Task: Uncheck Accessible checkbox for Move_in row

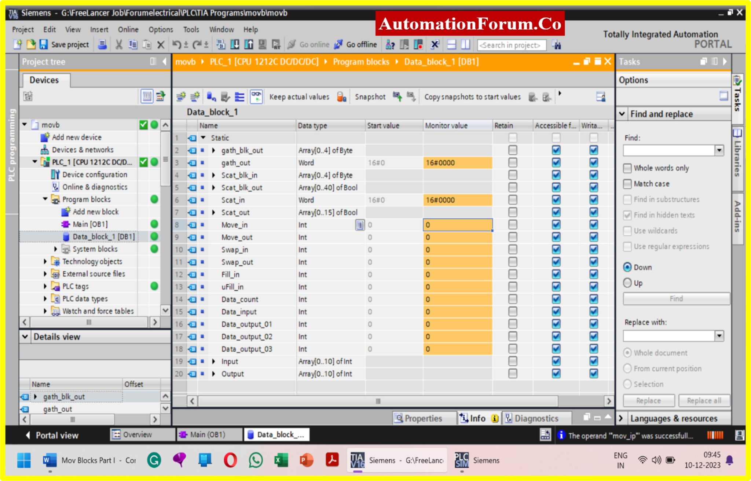Action: pos(556,225)
